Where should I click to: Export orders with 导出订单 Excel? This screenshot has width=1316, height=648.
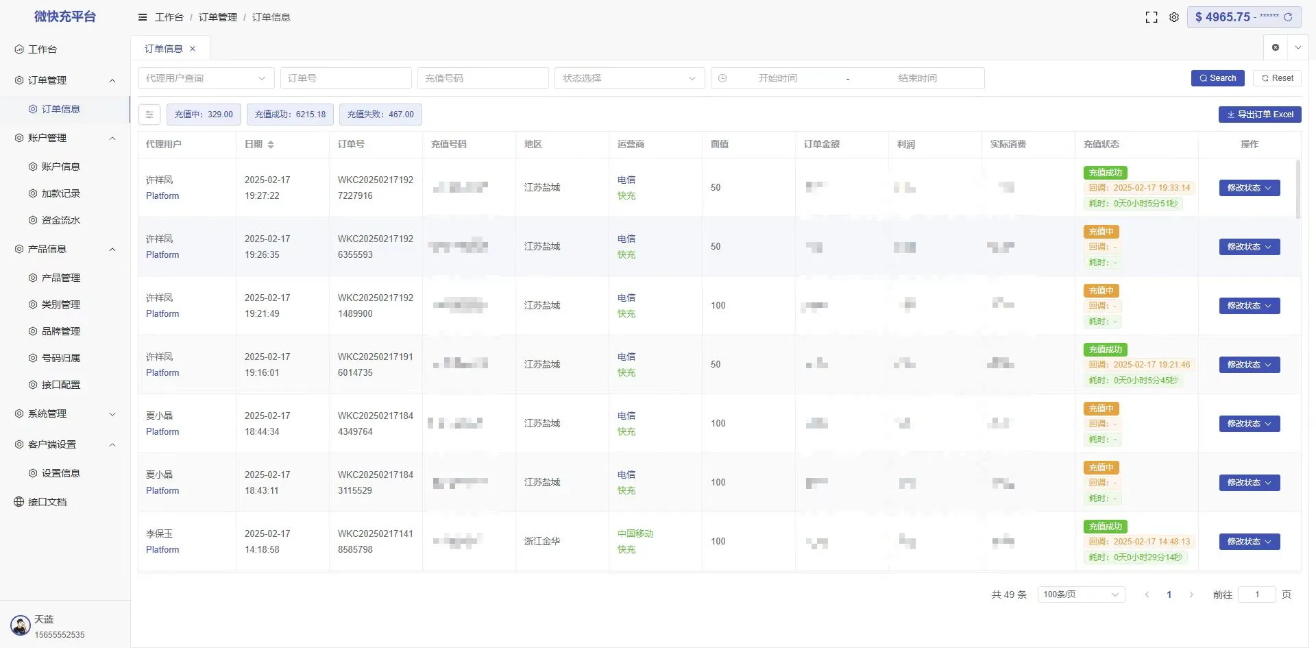(1260, 115)
